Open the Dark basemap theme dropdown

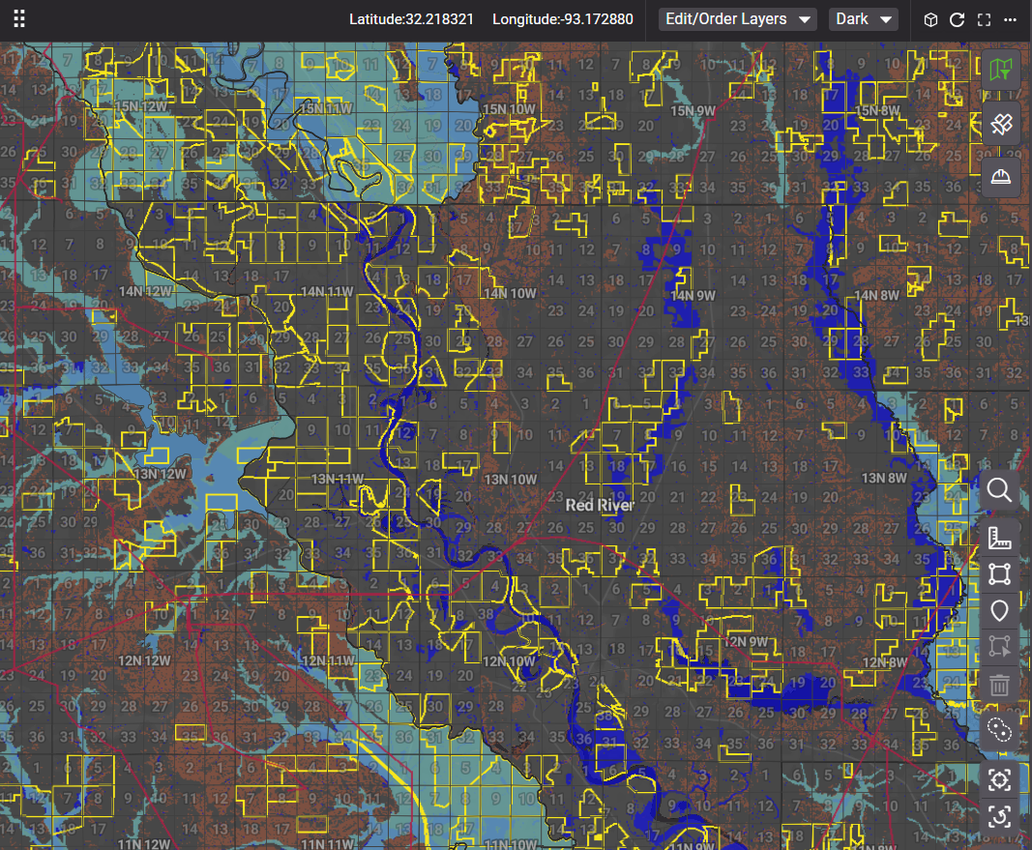(863, 19)
